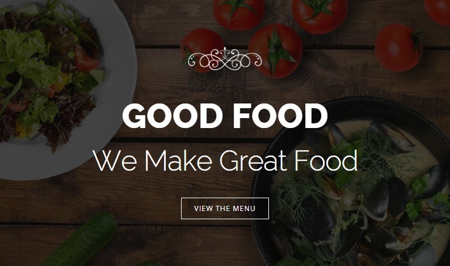The image size is (450, 266).
Task: Click the white ornamental flourish icon
Action: (225, 58)
